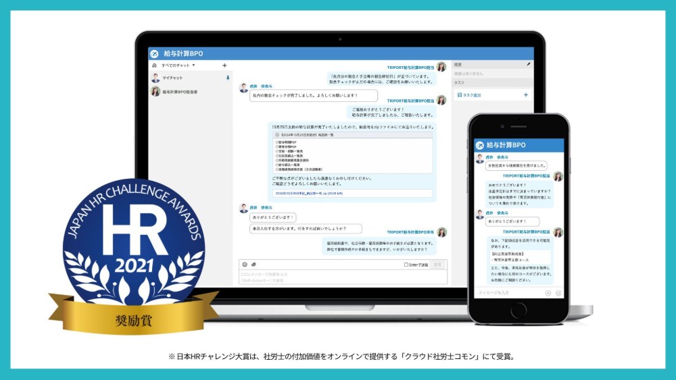Download the attached zip file link
Screen dimensions: 676x380
pyautogui.click(x=309, y=194)
